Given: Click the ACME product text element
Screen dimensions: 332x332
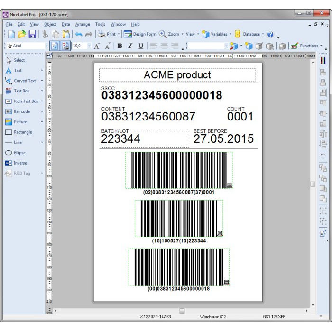Looking at the screenshot, I should (x=177, y=75).
